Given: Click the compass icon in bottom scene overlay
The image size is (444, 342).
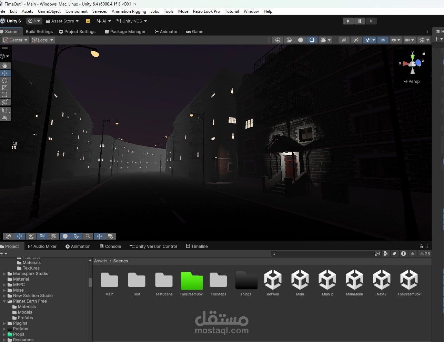Looking at the screenshot, I should (x=8, y=236).
